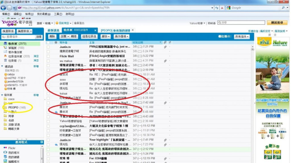Image resolution: width=291 pixels, height=163 pixels.
Task: Collapse the 信件匣 folders section
Action: [x=2, y=95]
